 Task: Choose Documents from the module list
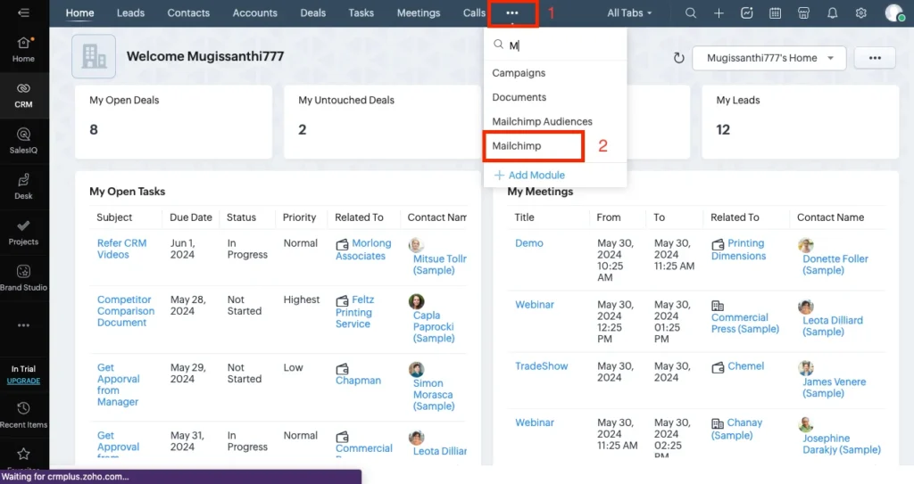click(x=519, y=97)
